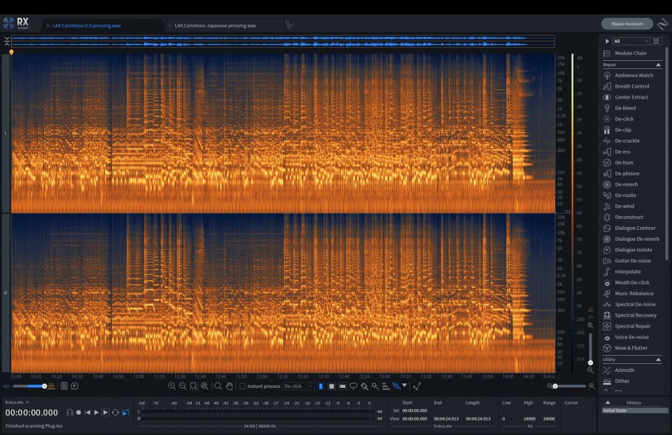Collapse the Repair modules section

click(658, 65)
